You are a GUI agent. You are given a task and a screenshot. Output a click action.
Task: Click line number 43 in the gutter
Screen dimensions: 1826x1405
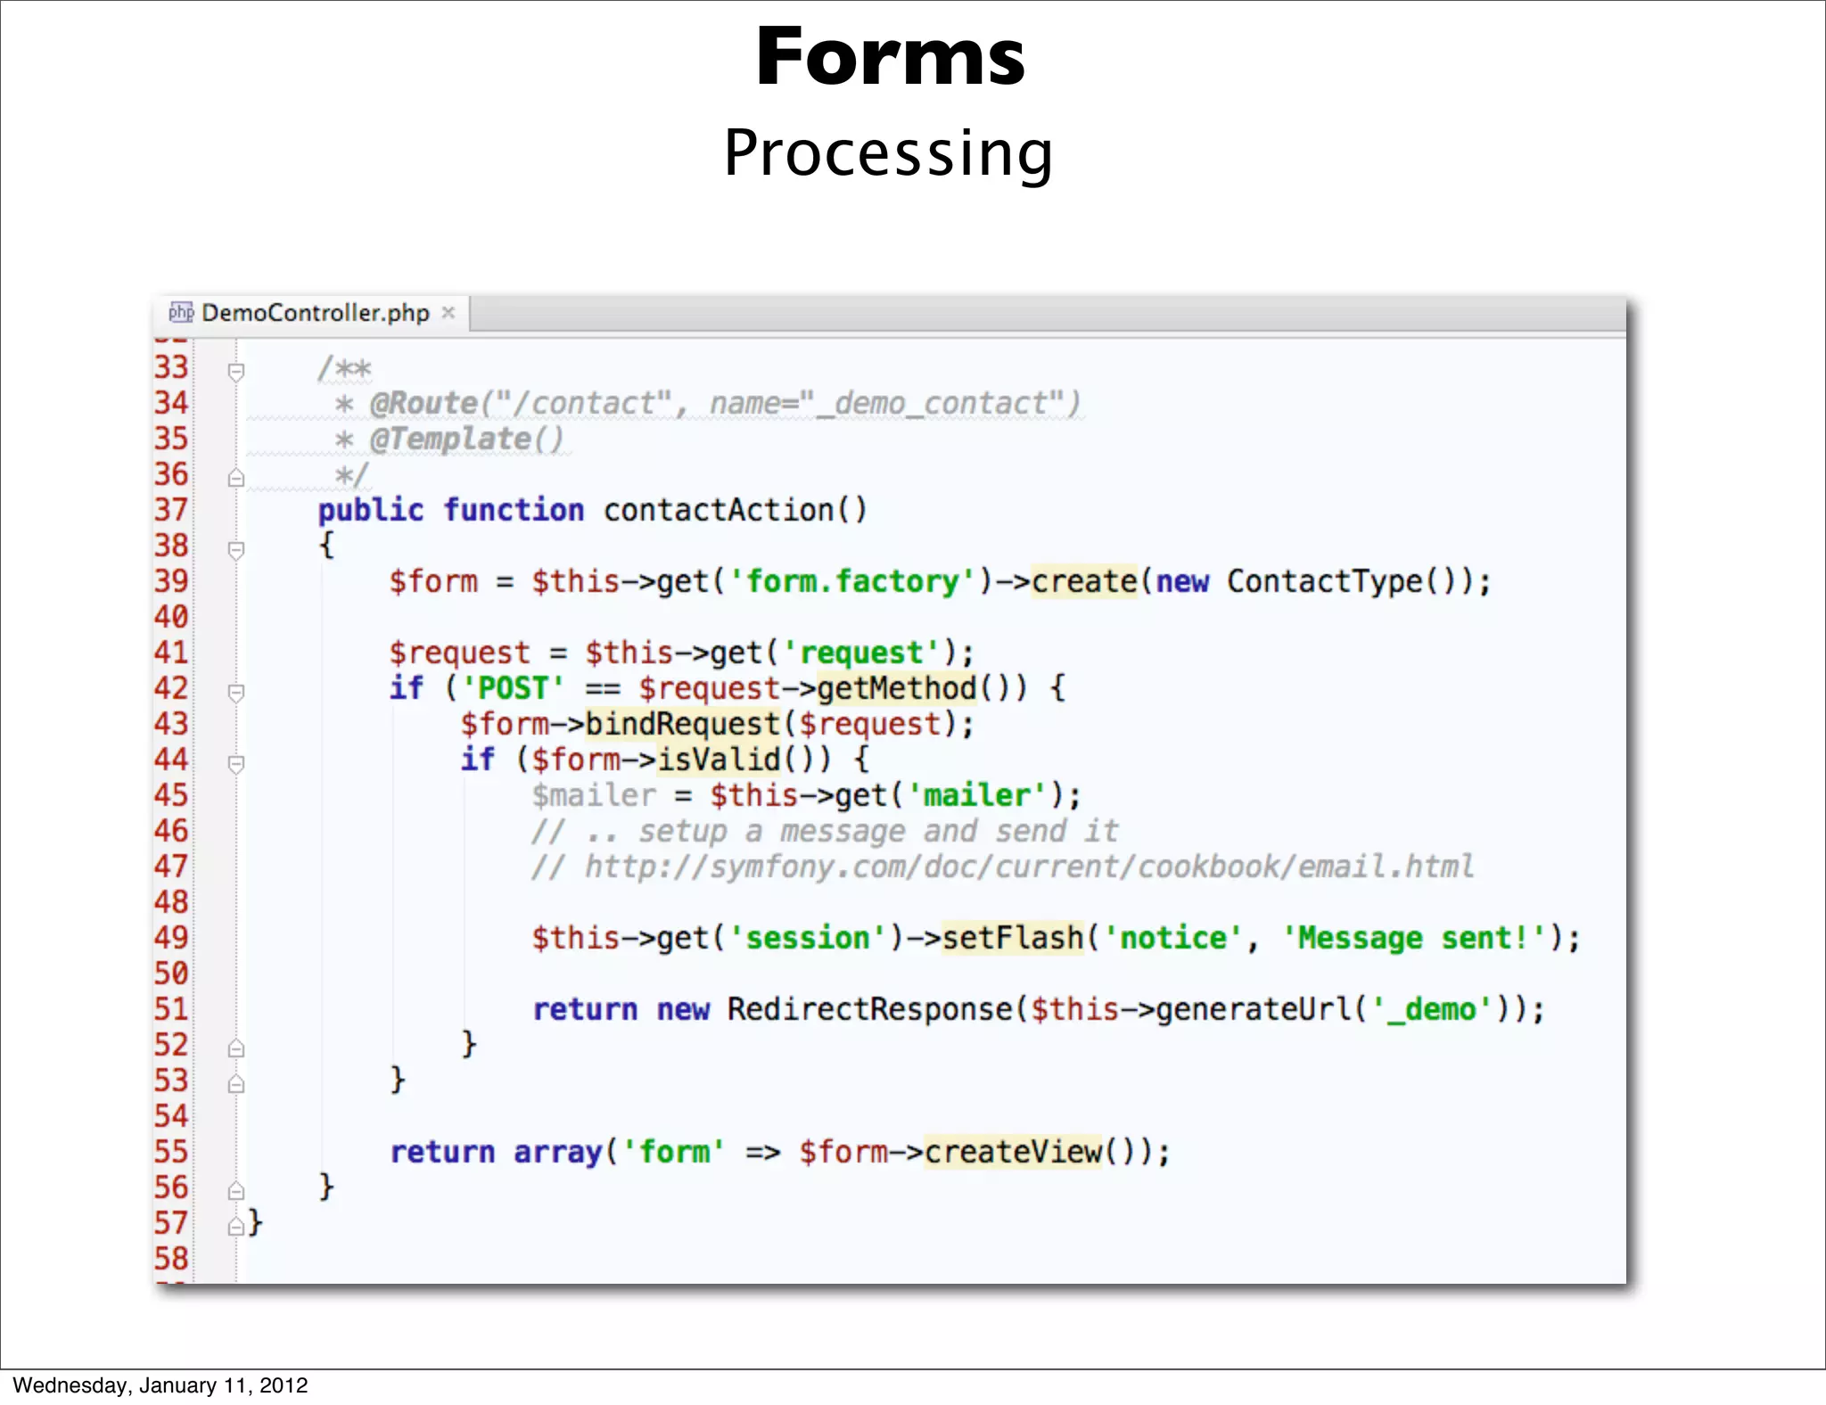(171, 724)
